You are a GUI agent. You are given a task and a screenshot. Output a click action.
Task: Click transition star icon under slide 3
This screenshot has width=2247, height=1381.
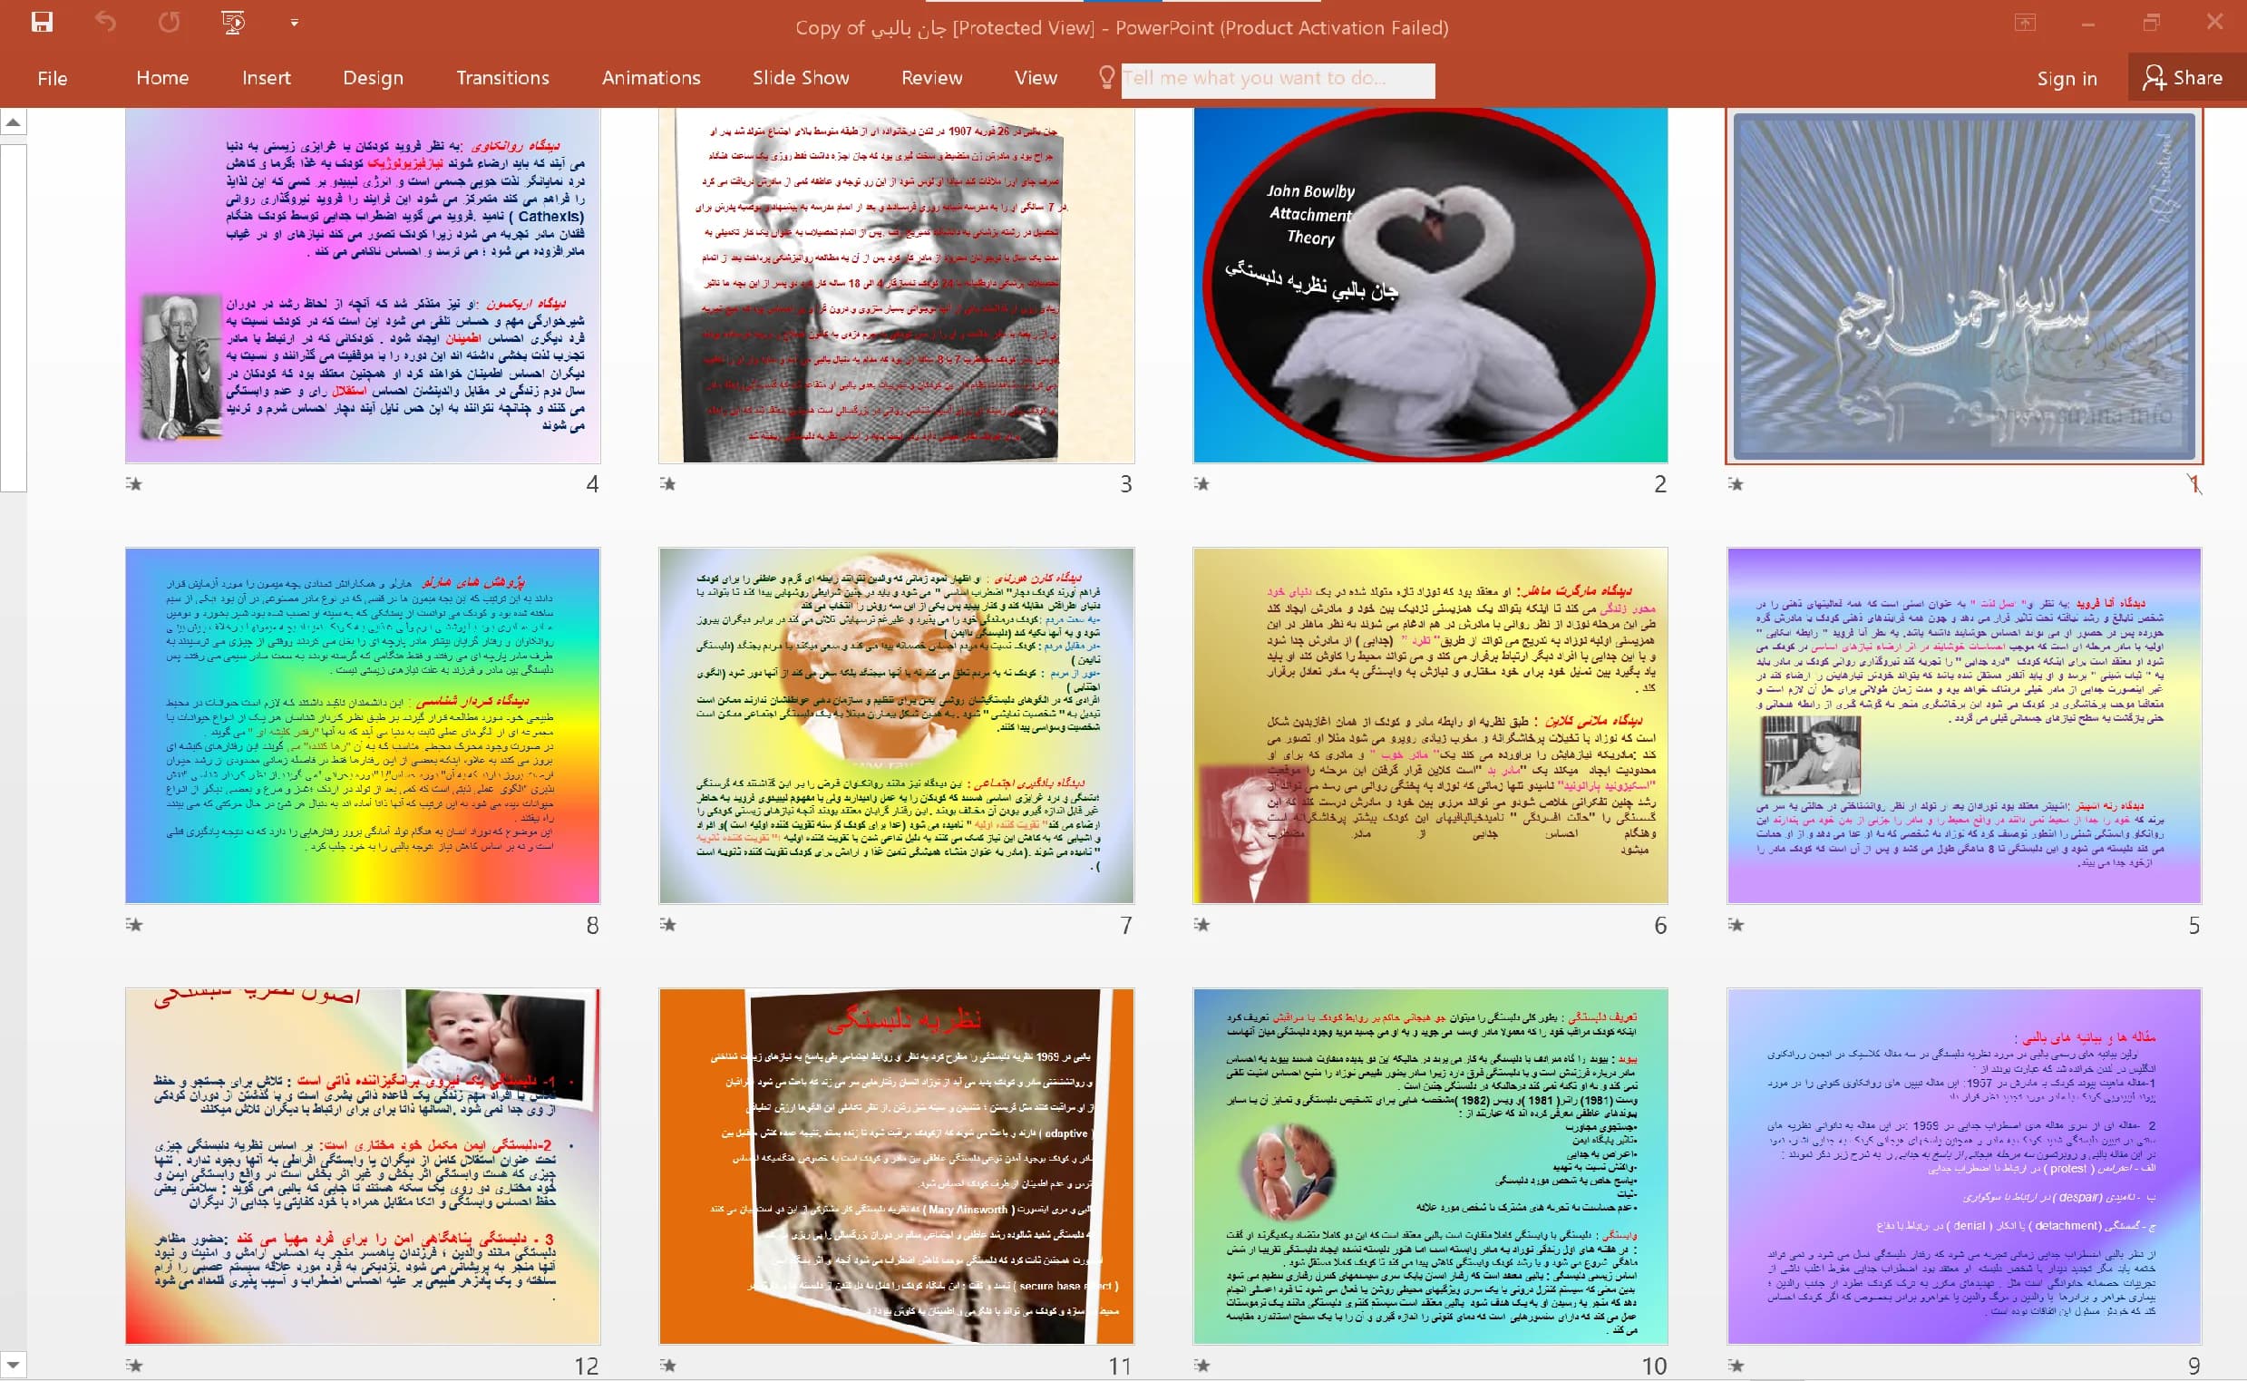(667, 484)
